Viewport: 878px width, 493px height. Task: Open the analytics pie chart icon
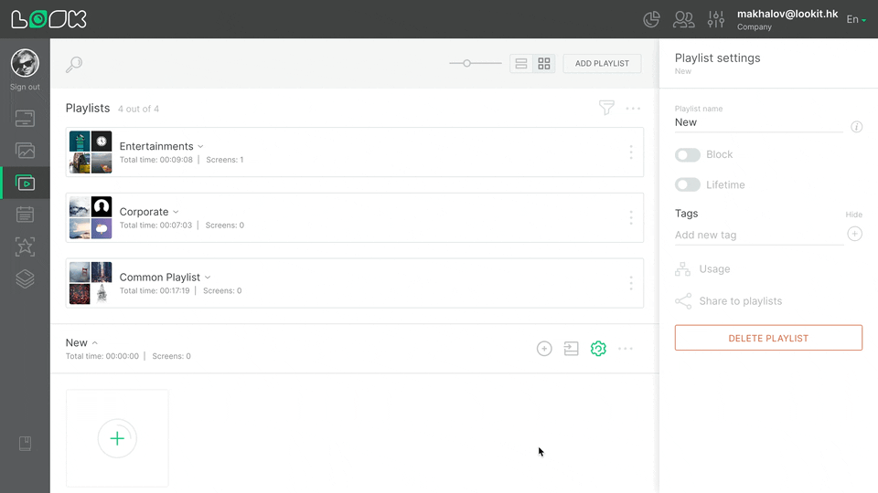(652, 19)
